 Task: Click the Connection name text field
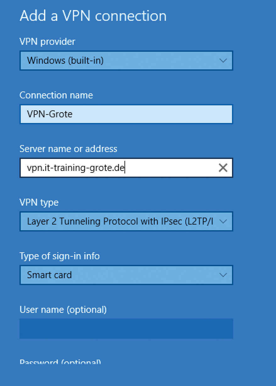(126, 114)
